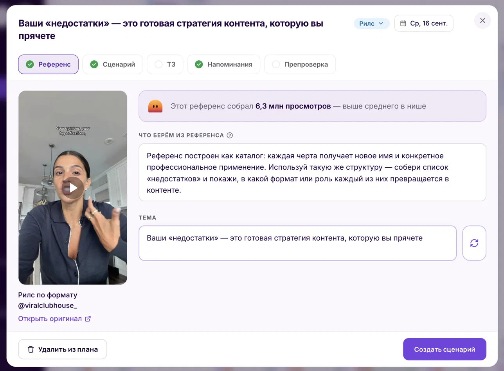Click the reference video thumbnail
This screenshot has width=504, height=371.
coord(73,188)
